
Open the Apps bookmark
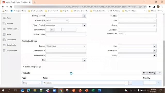coord(5,11)
